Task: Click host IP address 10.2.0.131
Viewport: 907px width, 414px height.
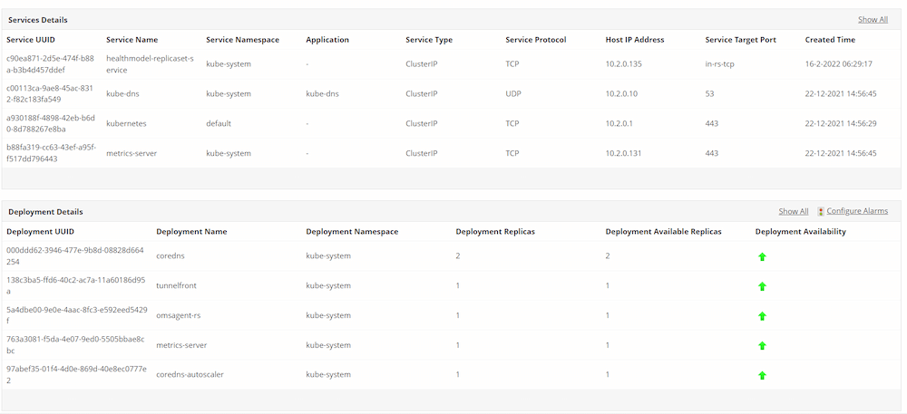Action: coord(623,153)
